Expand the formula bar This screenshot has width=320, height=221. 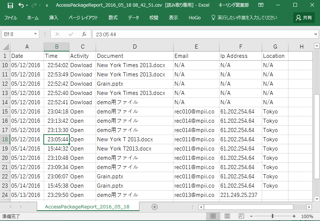pyautogui.click(x=315, y=34)
